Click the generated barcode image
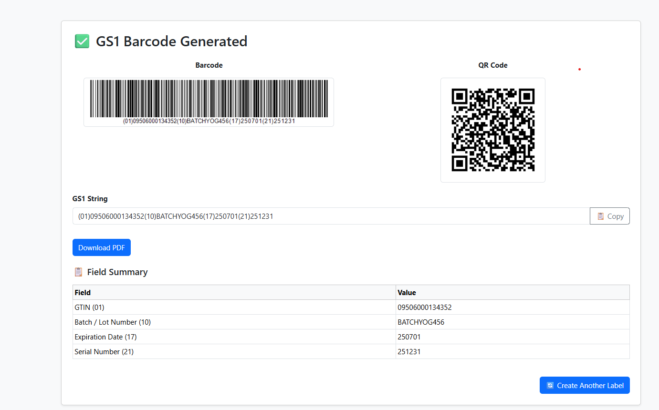 209,102
